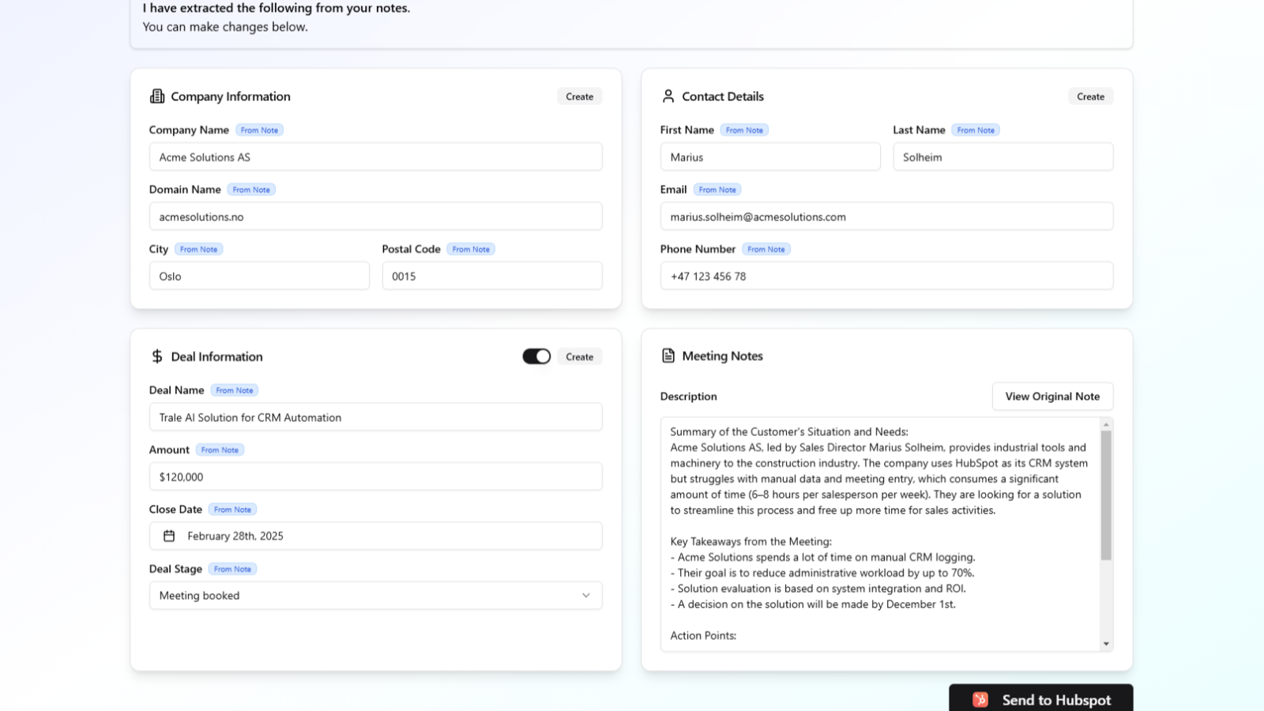The image size is (1264, 711).
Task: Open the Deal Stage dropdown
Action: click(375, 596)
